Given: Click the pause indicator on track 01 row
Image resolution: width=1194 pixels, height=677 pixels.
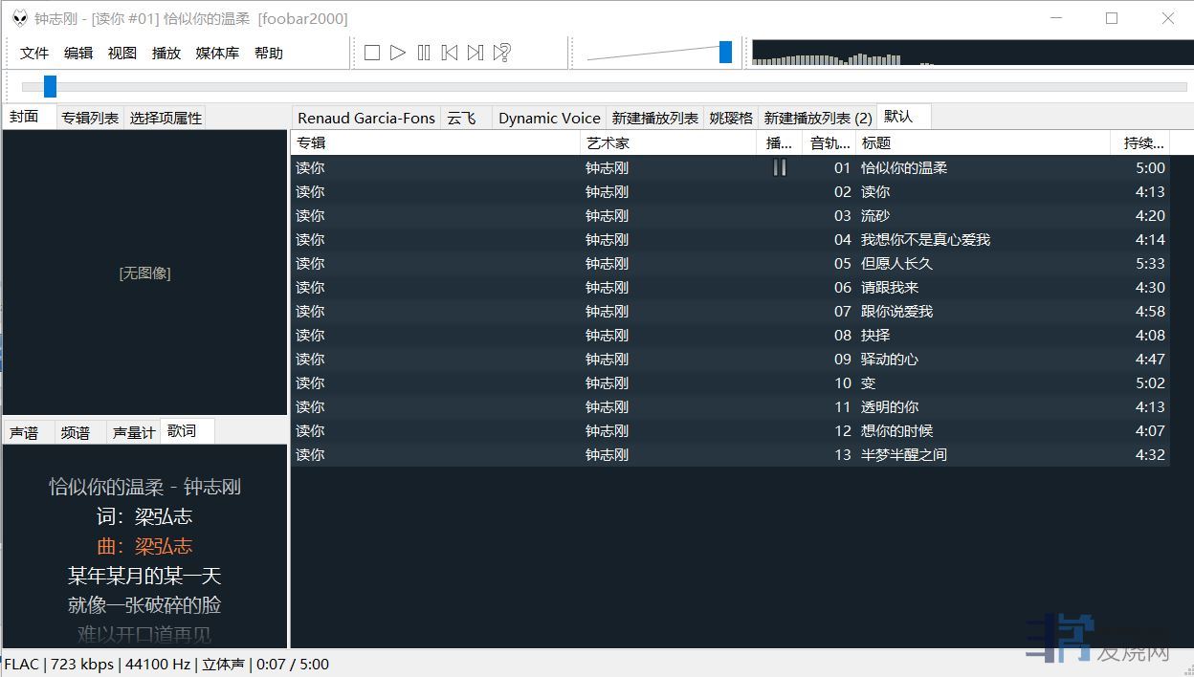Looking at the screenshot, I should 780,167.
